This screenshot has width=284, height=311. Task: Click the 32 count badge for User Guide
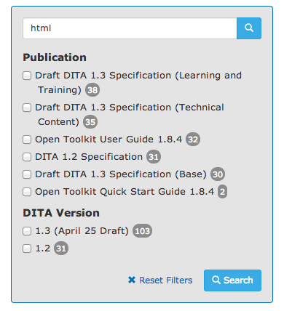pyautogui.click(x=193, y=140)
